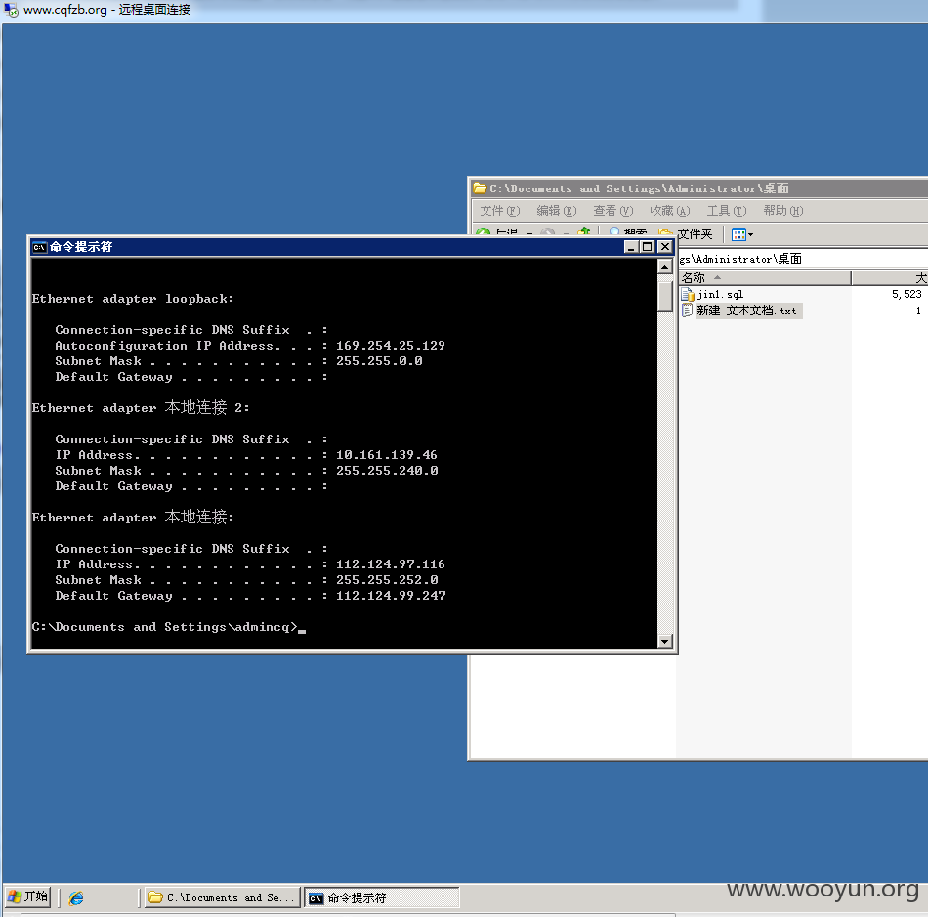Click the IP address 112.124.97.116
The width and height of the screenshot is (928, 917).
391,564
